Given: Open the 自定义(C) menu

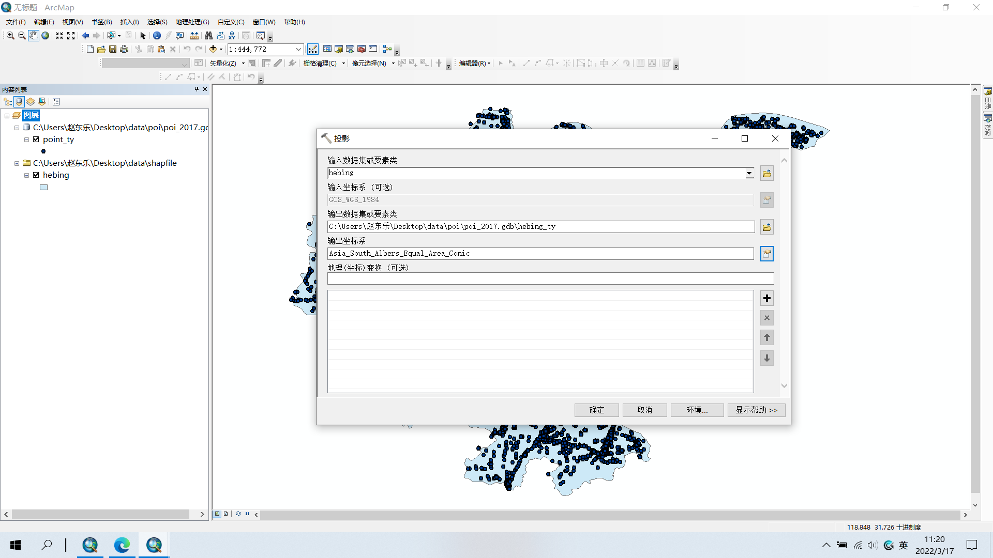Looking at the screenshot, I should 231,22.
